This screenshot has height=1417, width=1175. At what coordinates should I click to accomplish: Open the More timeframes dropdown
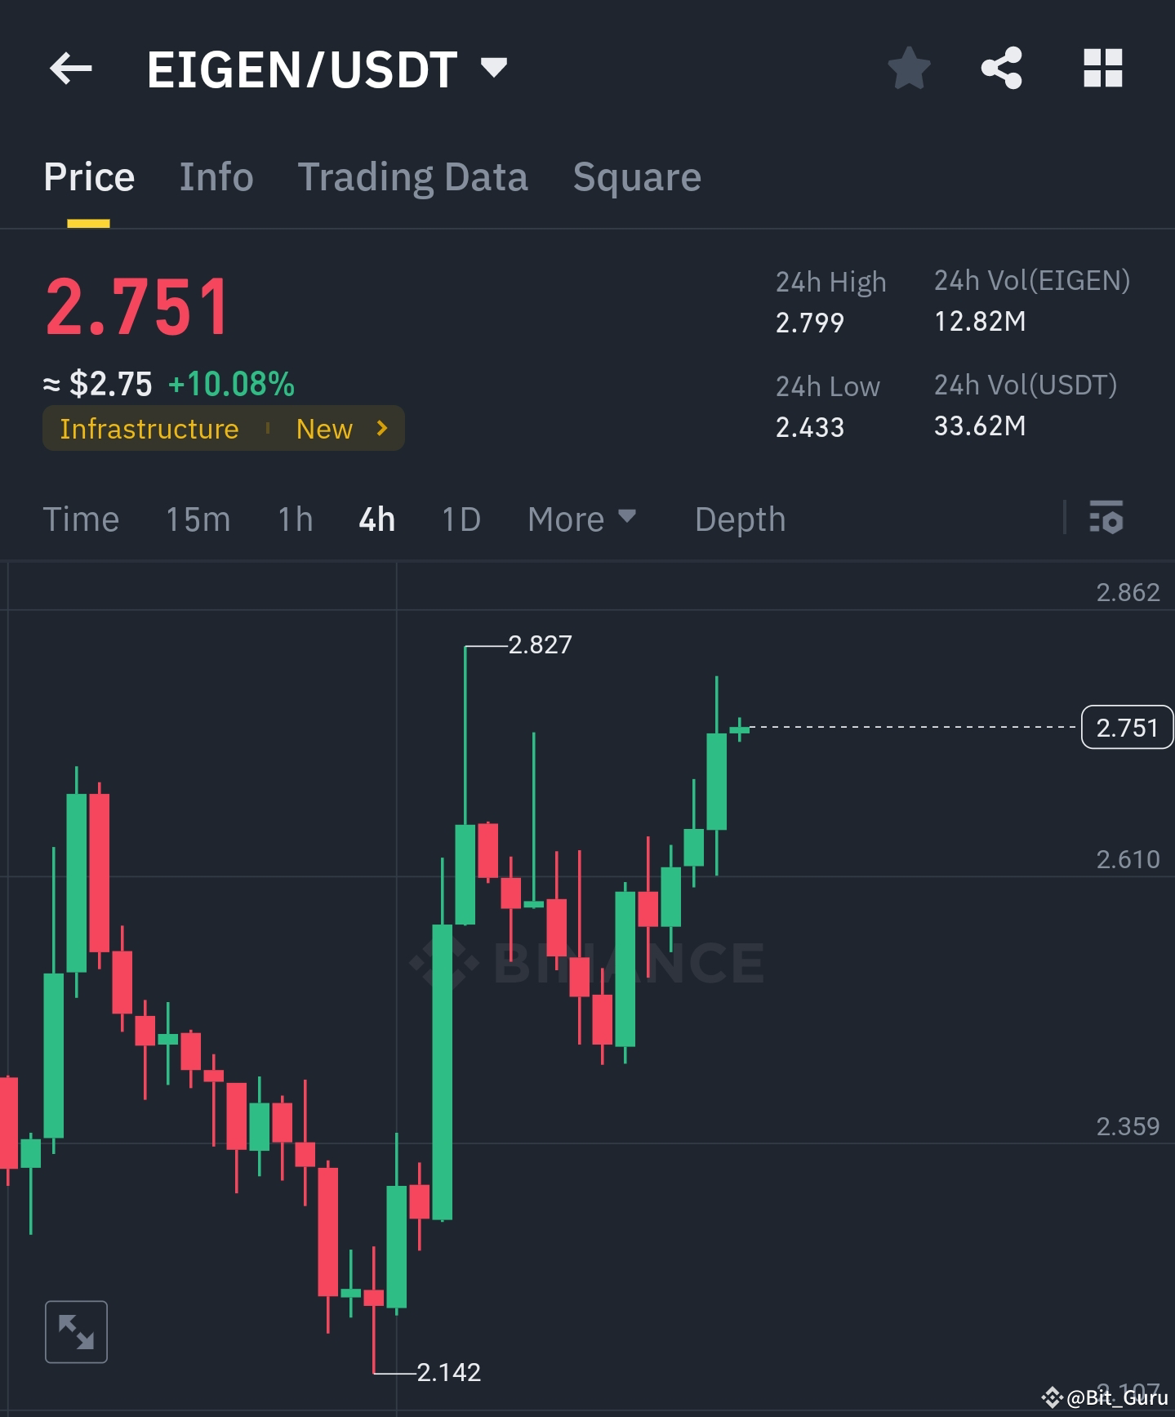(x=581, y=518)
